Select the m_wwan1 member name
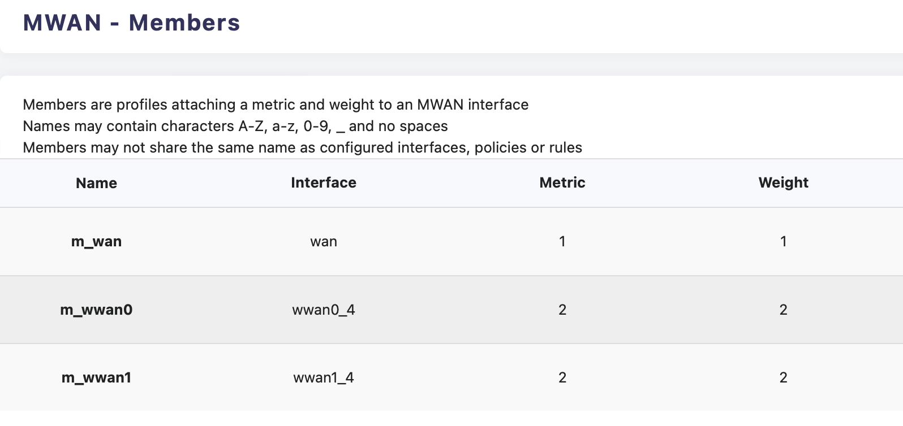The width and height of the screenshot is (903, 426). pyautogui.click(x=96, y=377)
